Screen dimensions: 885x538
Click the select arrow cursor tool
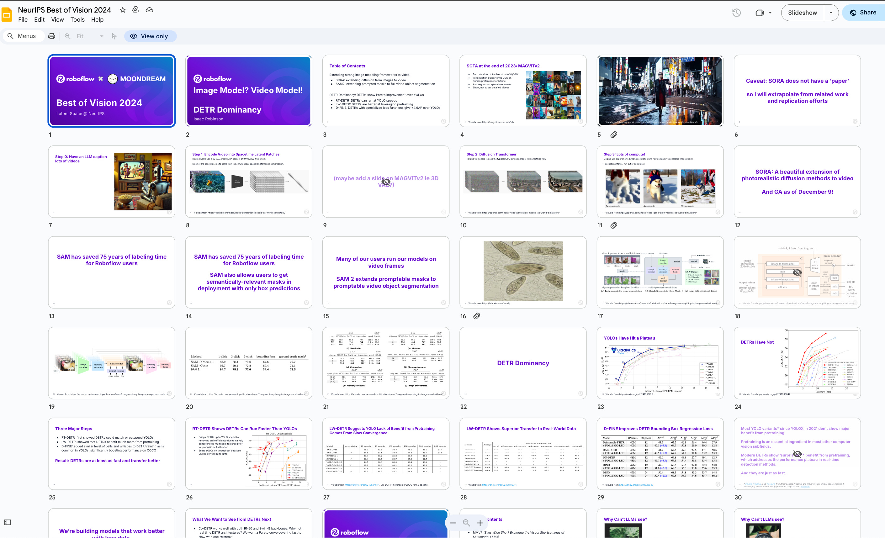(x=114, y=36)
